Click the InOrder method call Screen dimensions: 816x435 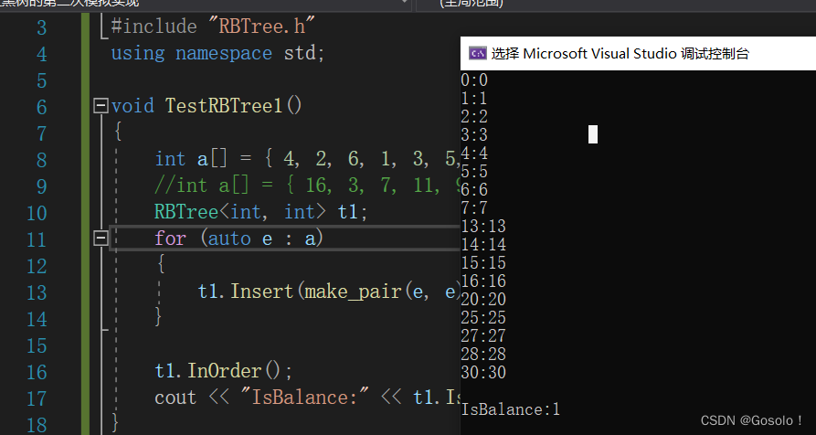tap(226, 371)
